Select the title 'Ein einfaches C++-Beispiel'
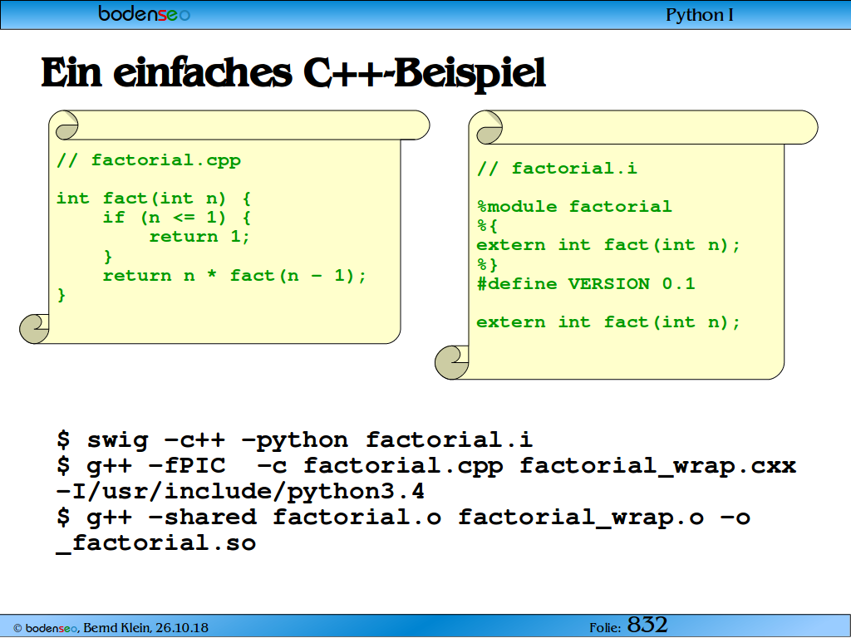The height and width of the screenshot is (638, 851). tap(293, 73)
